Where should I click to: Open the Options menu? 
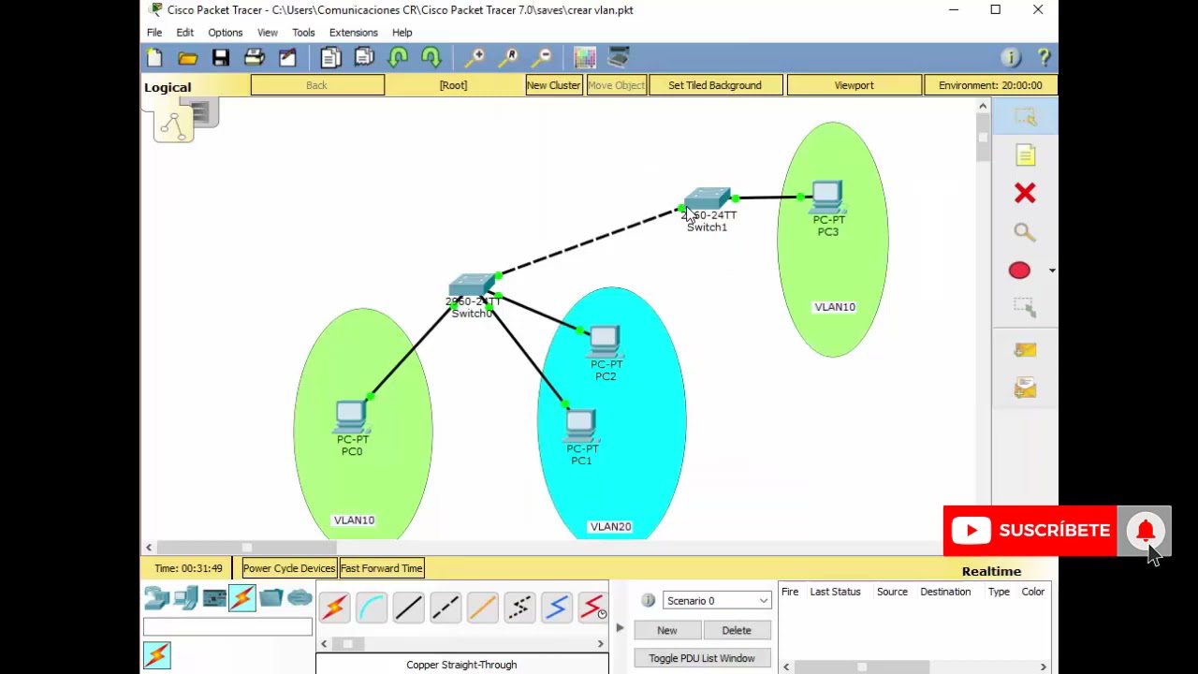tap(226, 33)
